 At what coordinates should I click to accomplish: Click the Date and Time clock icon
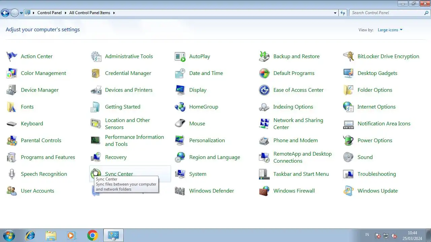[x=180, y=73]
